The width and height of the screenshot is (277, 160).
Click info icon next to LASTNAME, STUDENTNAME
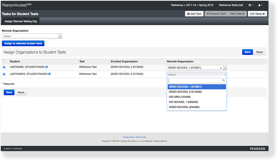tap(47, 67)
